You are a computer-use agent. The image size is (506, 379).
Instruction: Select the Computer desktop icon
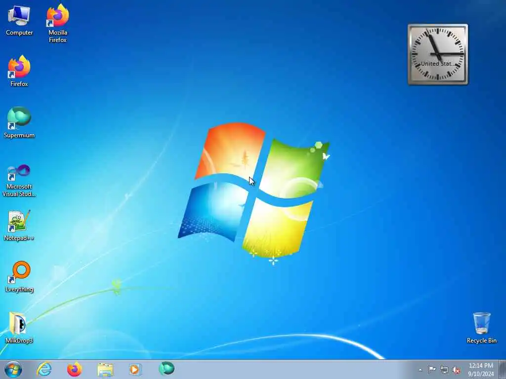[x=19, y=21]
